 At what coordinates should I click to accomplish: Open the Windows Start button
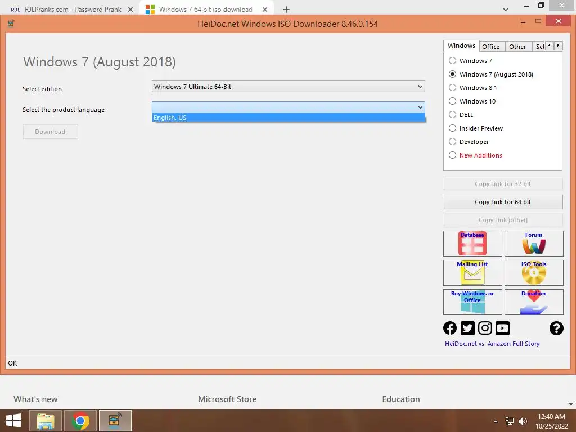click(x=13, y=421)
